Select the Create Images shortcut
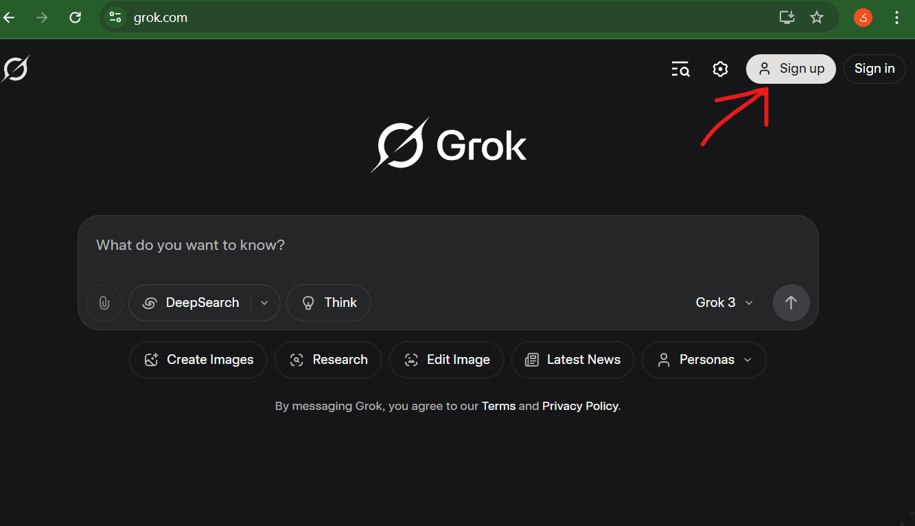915x526 pixels. (x=198, y=360)
